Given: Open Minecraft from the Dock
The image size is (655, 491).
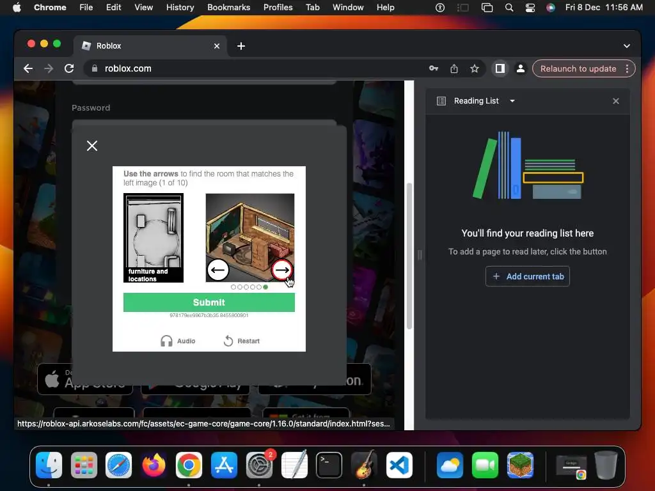Looking at the screenshot, I should (x=520, y=465).
